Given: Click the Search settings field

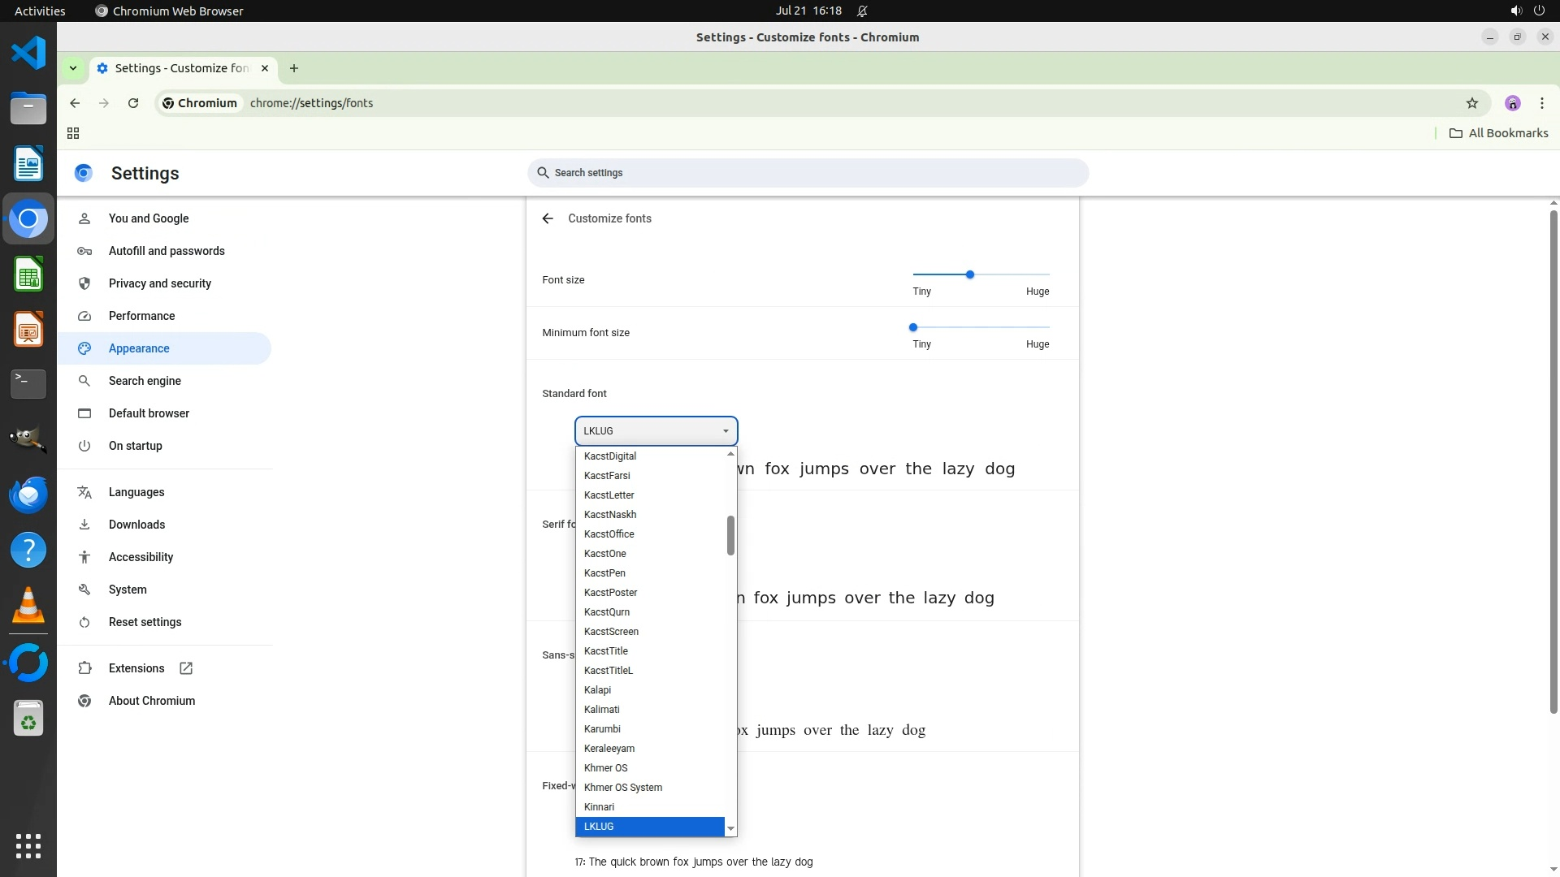Looking at the screenshot, I should [808, 173].
